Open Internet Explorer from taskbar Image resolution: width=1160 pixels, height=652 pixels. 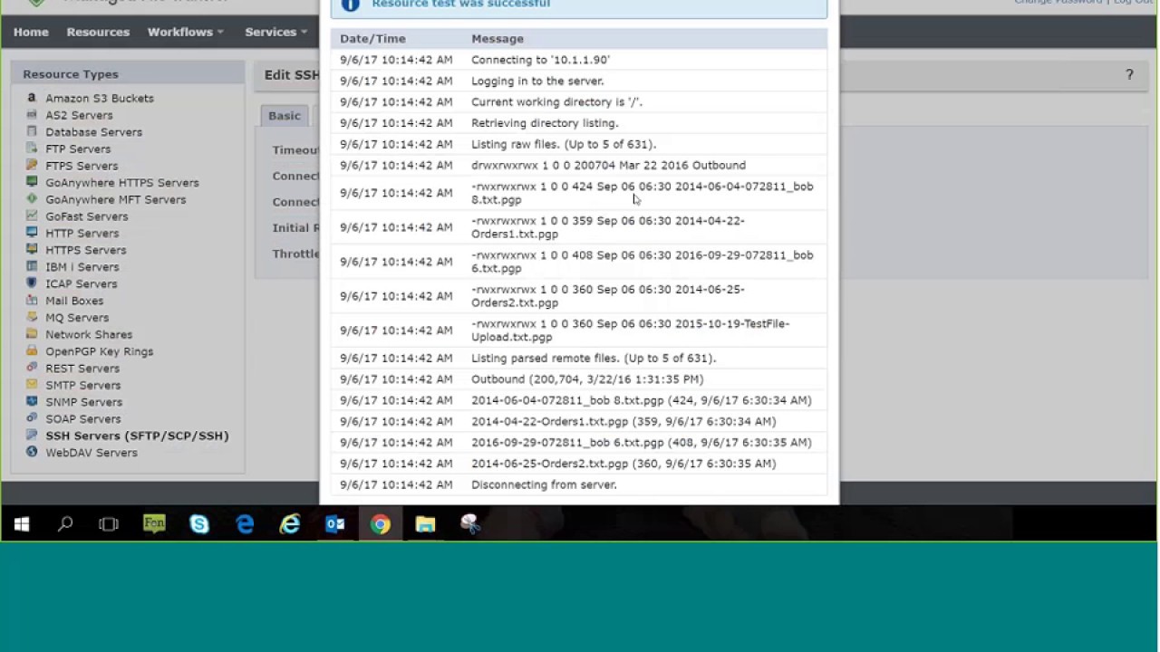290,524
